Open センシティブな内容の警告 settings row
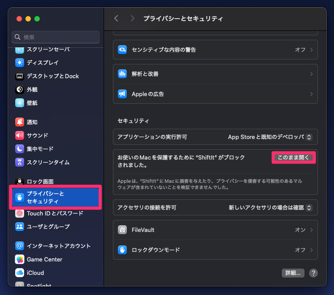Screen dimensions: 334x295 point(215,50)
